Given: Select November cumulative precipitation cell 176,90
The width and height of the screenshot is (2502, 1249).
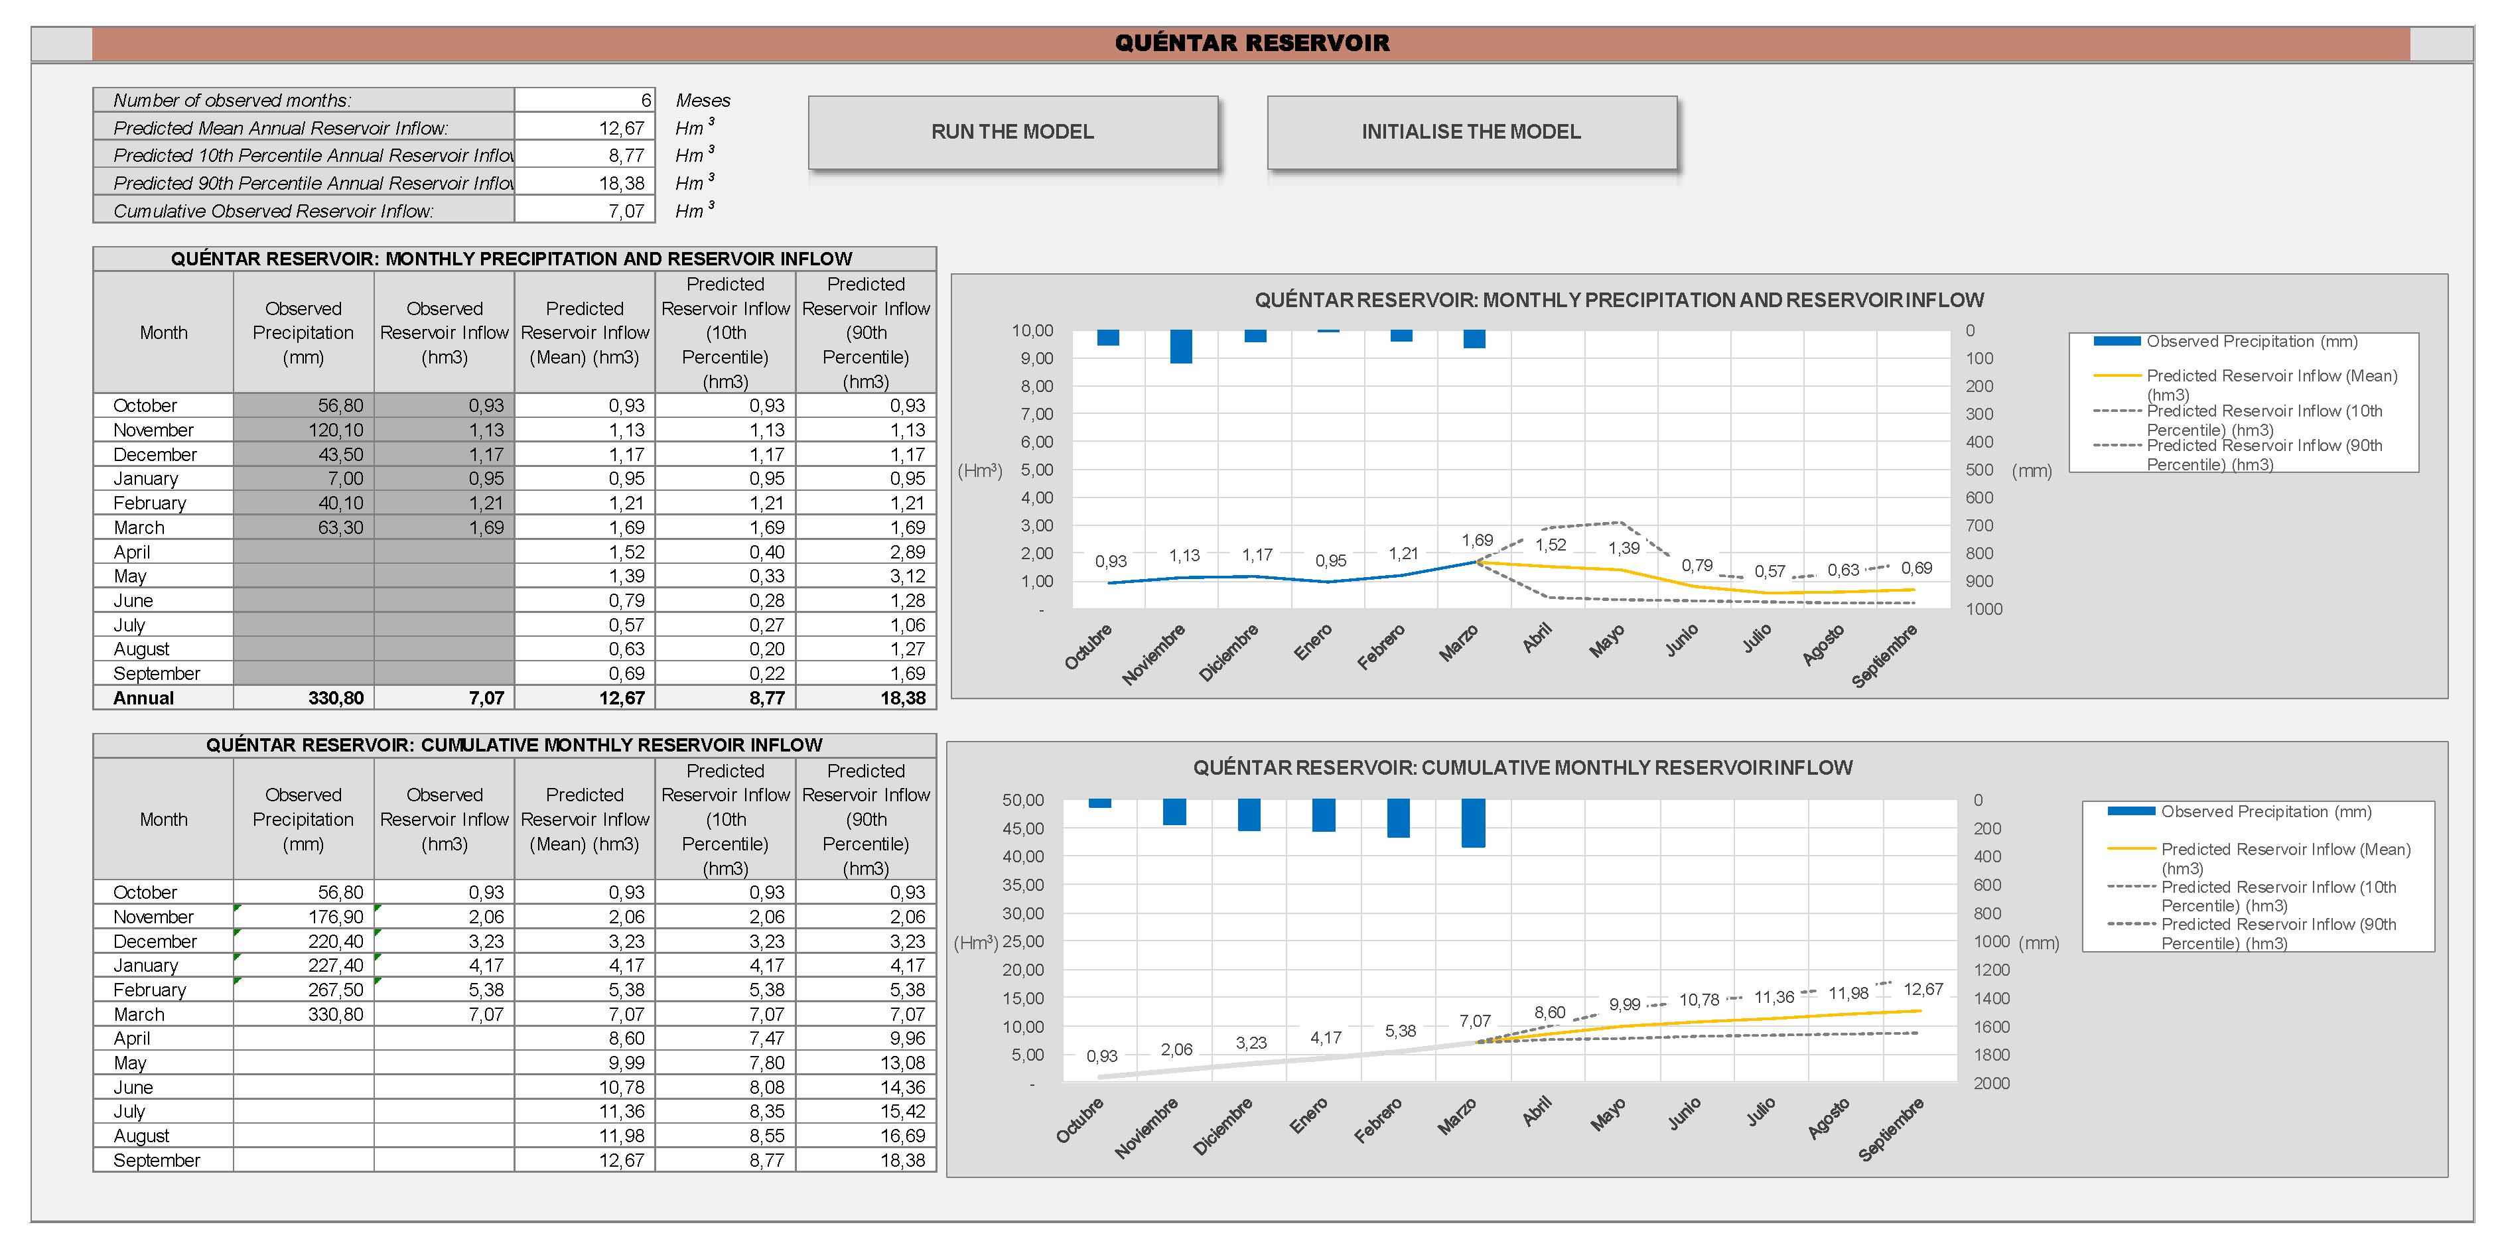Looking at the screenshot, I should click(303, 916).
